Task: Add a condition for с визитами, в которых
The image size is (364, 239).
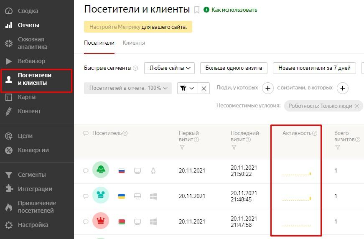Action: coord(343,88)
